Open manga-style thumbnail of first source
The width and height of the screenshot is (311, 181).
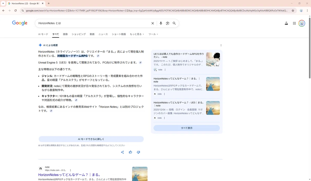pos(213,59)
